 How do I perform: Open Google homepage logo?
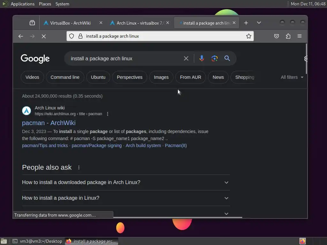[35, 59]
